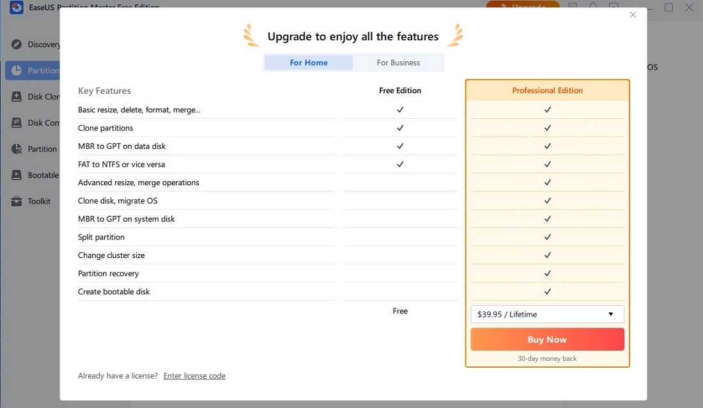Screen dimensions: 703x408
Task: Switch to the For Business tab
Action: coord(399,62)
